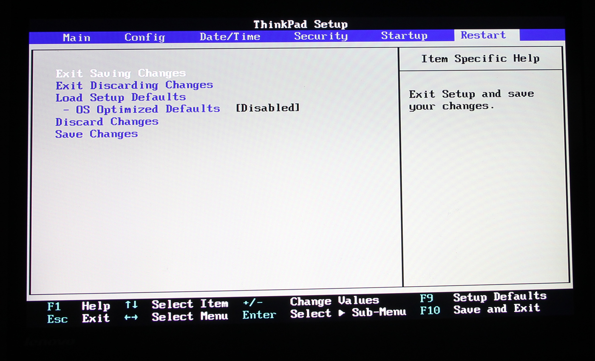Open the Main tab

76,37
